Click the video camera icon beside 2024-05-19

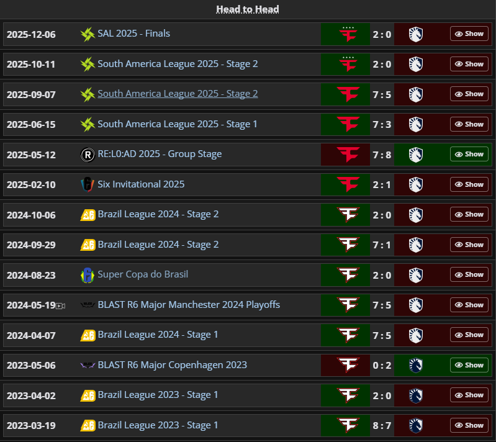coord(60,306)
